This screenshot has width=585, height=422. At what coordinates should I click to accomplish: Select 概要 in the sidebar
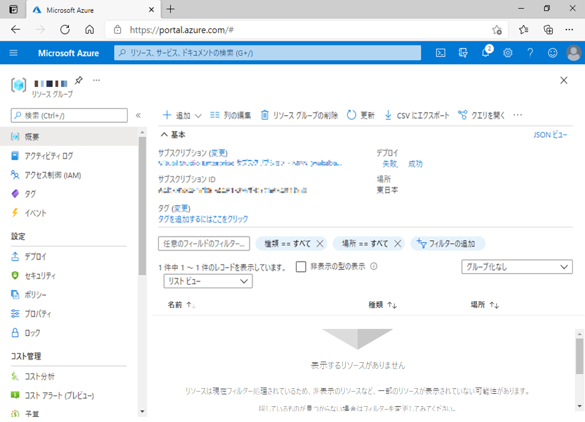[69, 137]
